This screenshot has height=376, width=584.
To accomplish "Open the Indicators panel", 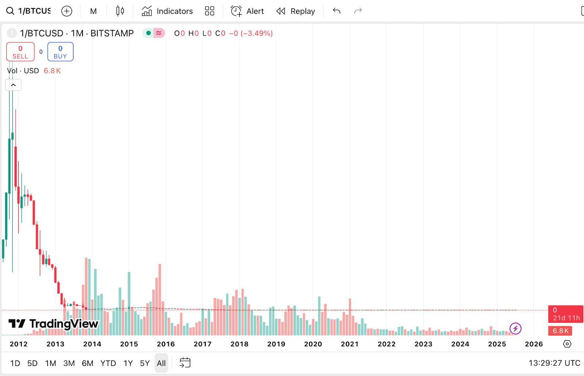I will coord(167,11).
